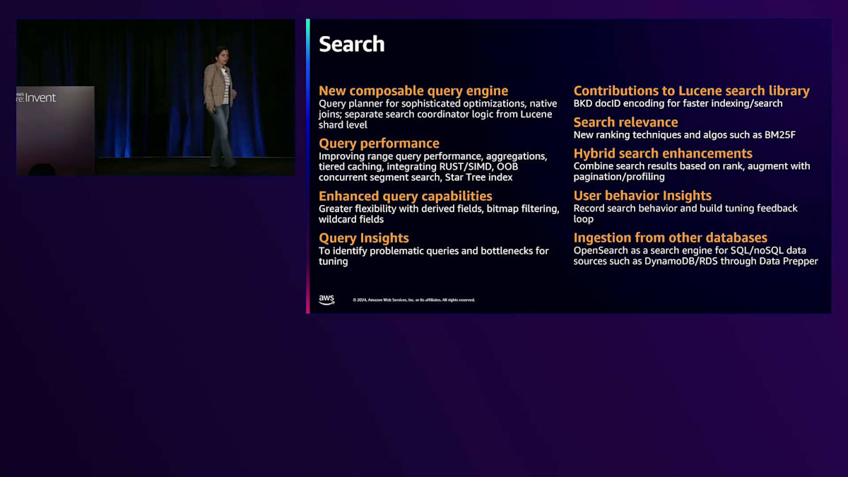This screenshot has width=848, height=477.
Task: Click the 'wildcard fields' line of text
Action: pos(351,220)
